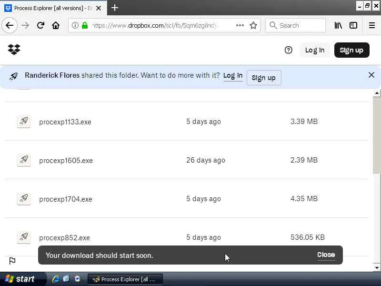381x286 pixels.
Task: Bookmark this page with the star
Action: [253, 25]
